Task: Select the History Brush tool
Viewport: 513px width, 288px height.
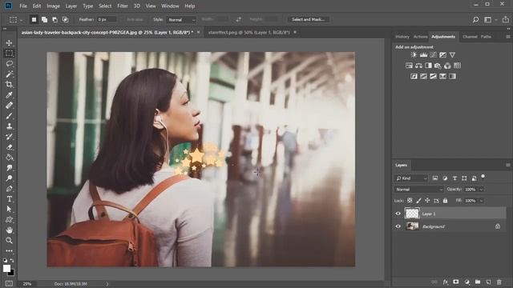Action: [x=9, y=137]
